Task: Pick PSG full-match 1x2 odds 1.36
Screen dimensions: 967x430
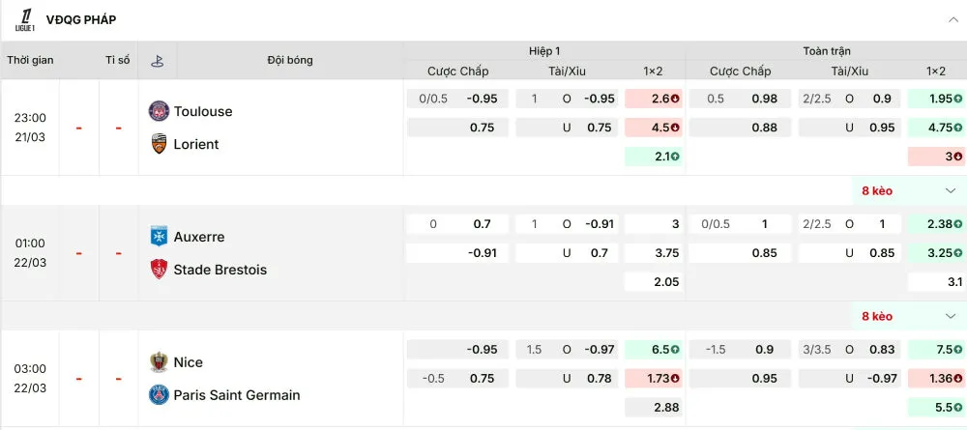Action: pyautogui.click(x=936, y=379)
